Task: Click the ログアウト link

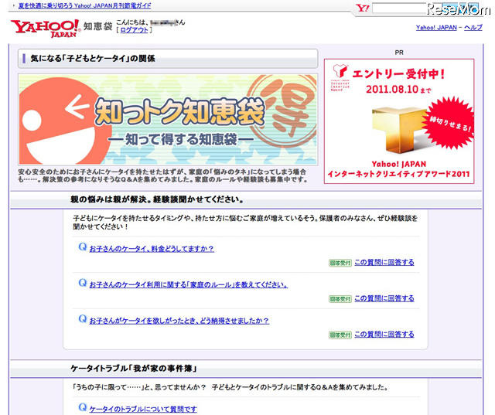Action: (134, 30)
